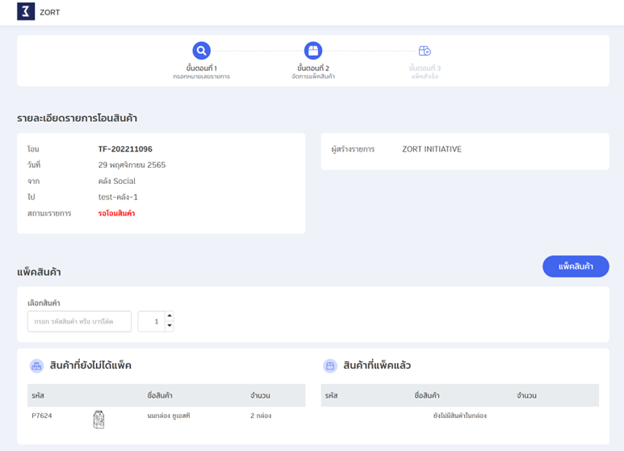Viewport: 624px width, 451px height.
Task: Click the step 1 magnifier search icon
Action: pos(201,50)
